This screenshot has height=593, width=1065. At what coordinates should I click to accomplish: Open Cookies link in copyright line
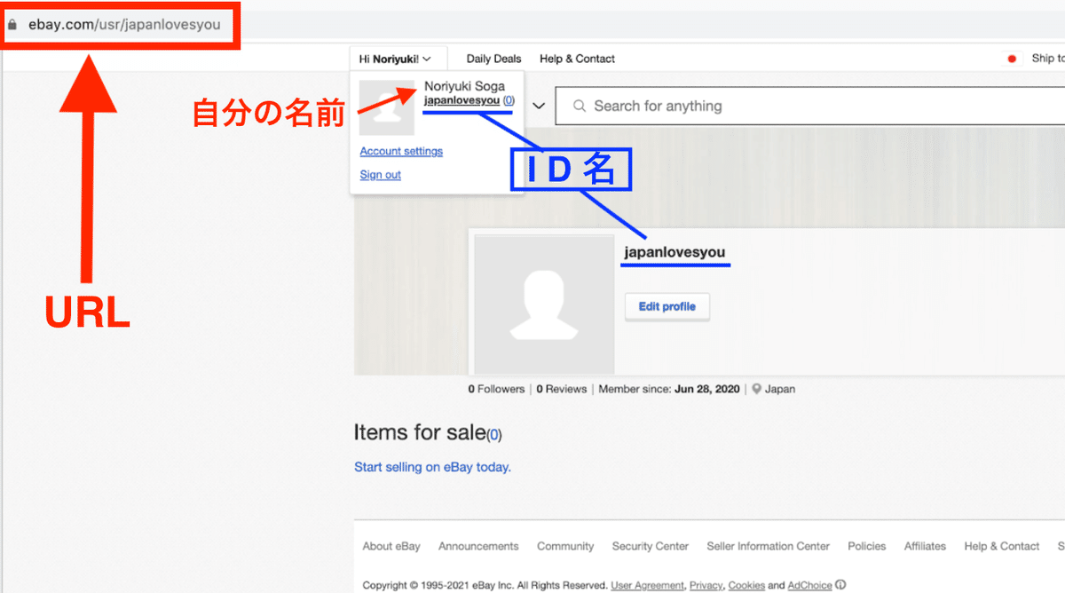[746, 586]
